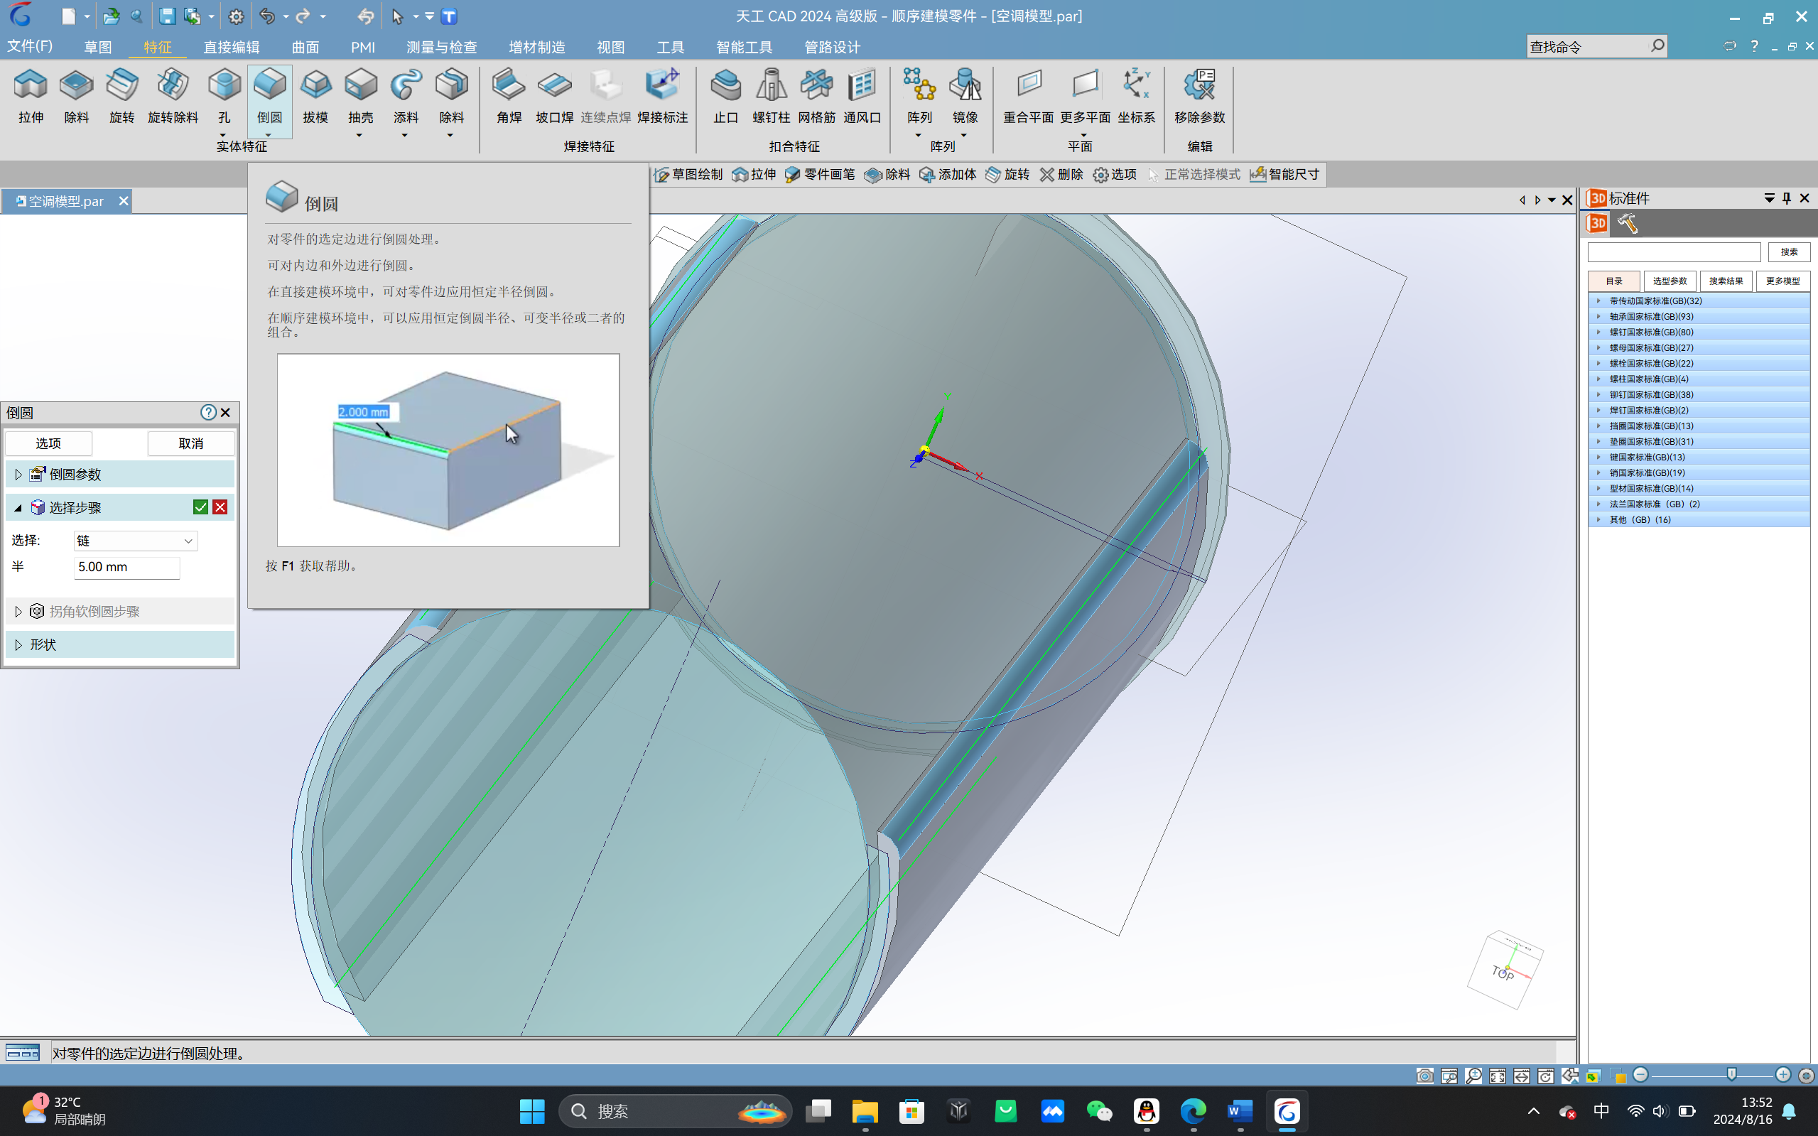Open dropdown arrow under 抽壳 tool
Screen dimensions: 1818x1136
[x=359, y=135]
